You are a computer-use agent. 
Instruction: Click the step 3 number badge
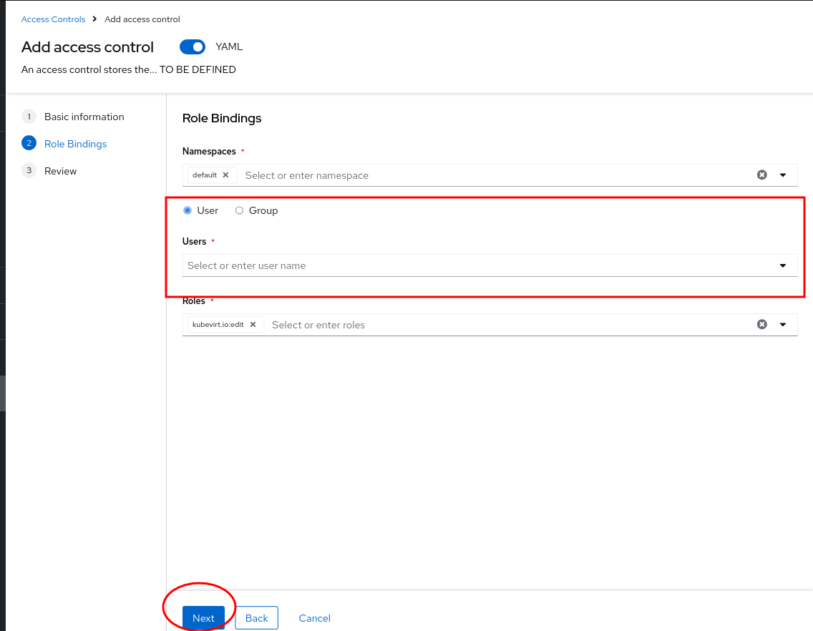(x=29, y=171)
